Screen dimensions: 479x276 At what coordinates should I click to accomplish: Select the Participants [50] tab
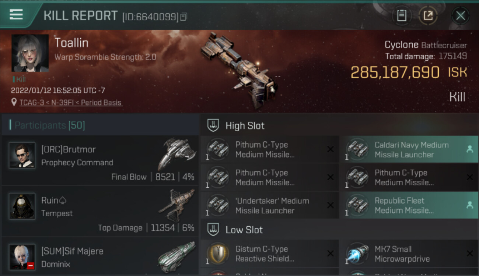tap(50, 125)
